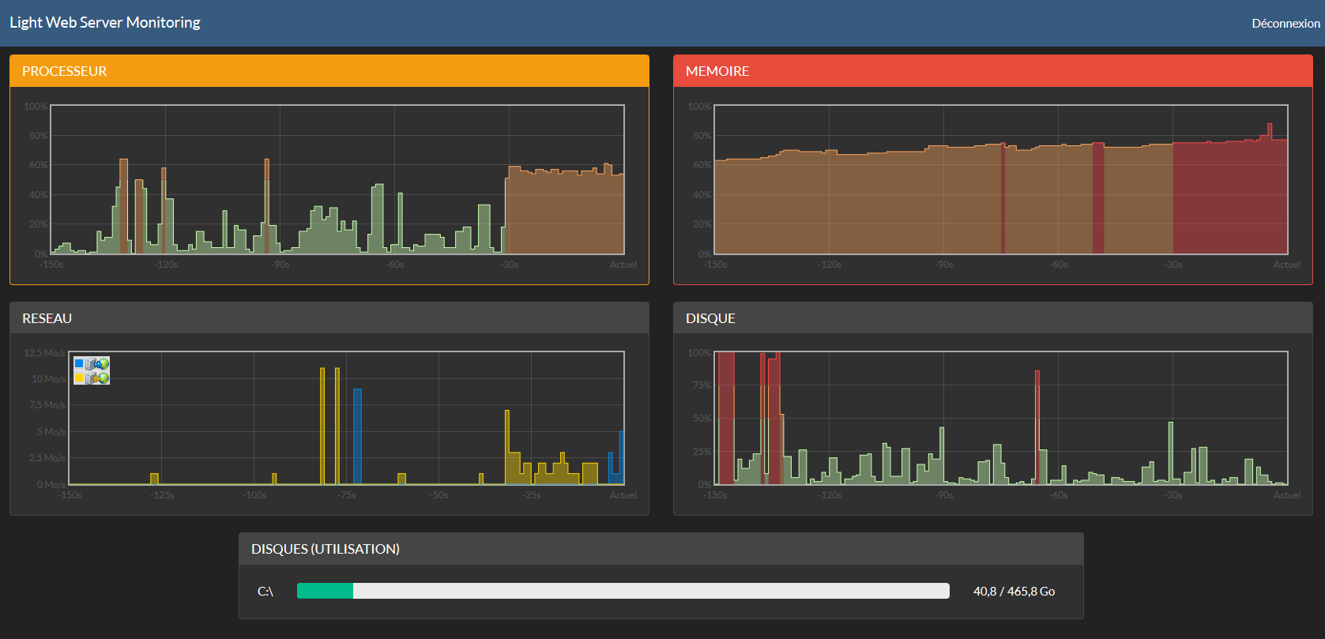Click the download globe-to-server legend icon
The image size is (1325, 639).
tap(98, 378)
